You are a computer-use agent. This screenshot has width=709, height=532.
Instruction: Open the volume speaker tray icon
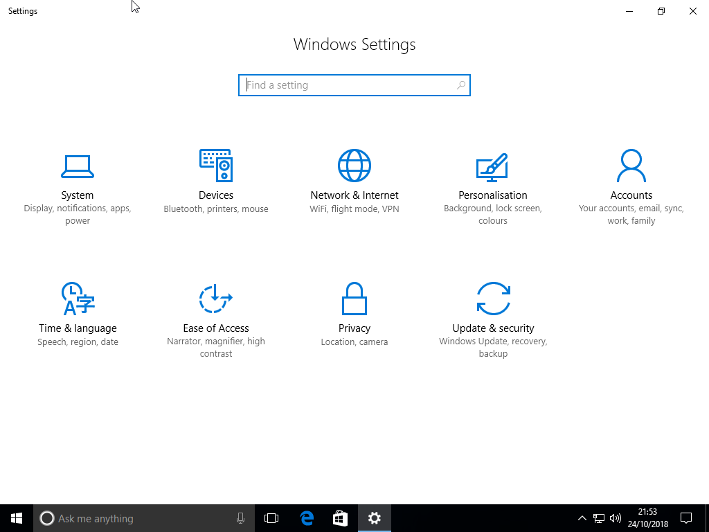(x=616, y=518)
